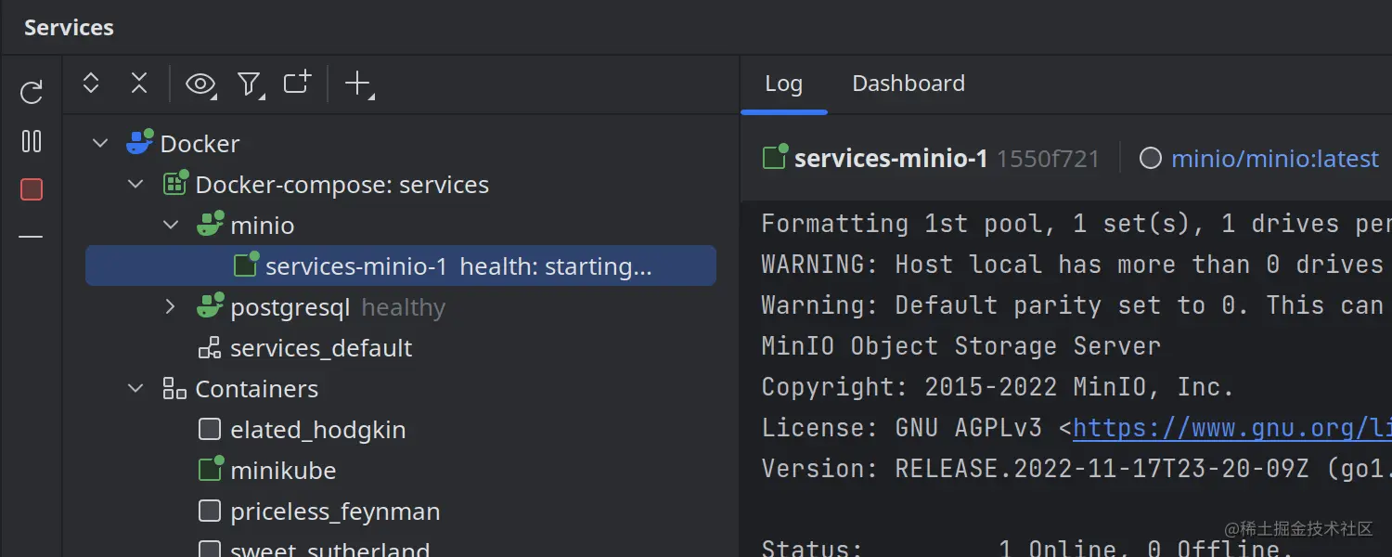Screen dimensions: 1392x557
Task: Switch to the Dashboard tab
Action: click(908, 83)
